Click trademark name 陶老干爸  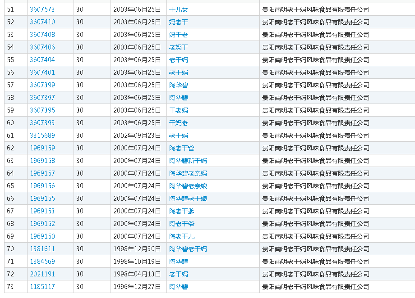click(x=182, y=148)
